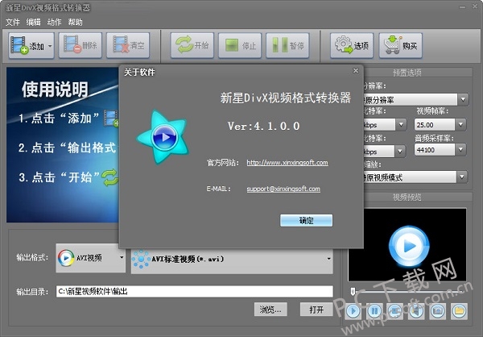Expand the 原视频模式 zoom dropdown
Image resolution: width=483 pixels, height=337 pixels.
pos(462,177)
